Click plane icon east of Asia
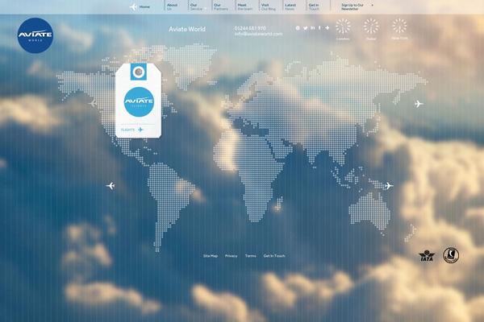This screenshot has height=322, width=484. click(x=419, y=104)
